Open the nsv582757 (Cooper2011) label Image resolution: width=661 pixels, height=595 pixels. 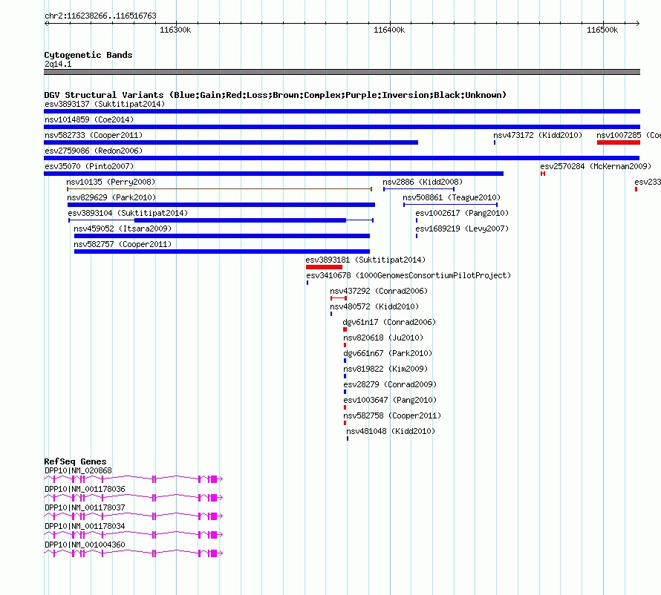coord(123,244)
